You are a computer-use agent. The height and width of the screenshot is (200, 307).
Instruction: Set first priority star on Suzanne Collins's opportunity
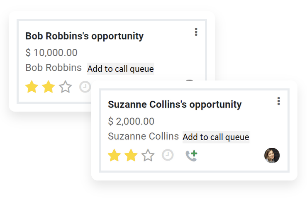pyautogui.click(x=114, y=156)
